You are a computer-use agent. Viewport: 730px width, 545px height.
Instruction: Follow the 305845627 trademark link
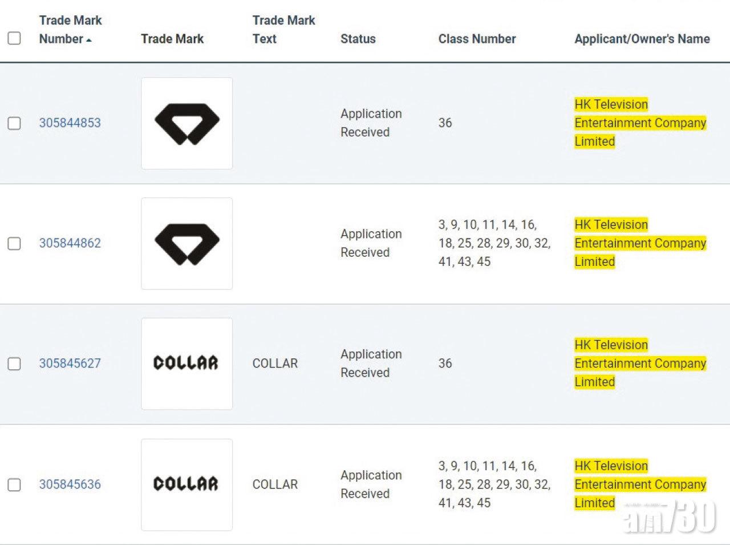(x=70, y=364)
